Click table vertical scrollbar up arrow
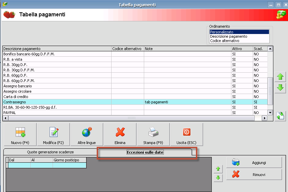 click(270, 49)
